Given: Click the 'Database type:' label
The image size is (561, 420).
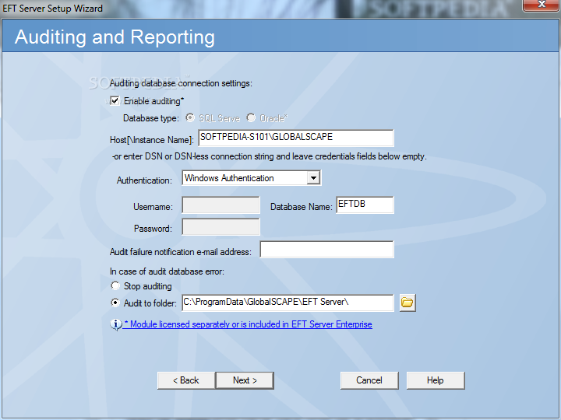Looking at the screenshot, I should [x=151, y=118].
